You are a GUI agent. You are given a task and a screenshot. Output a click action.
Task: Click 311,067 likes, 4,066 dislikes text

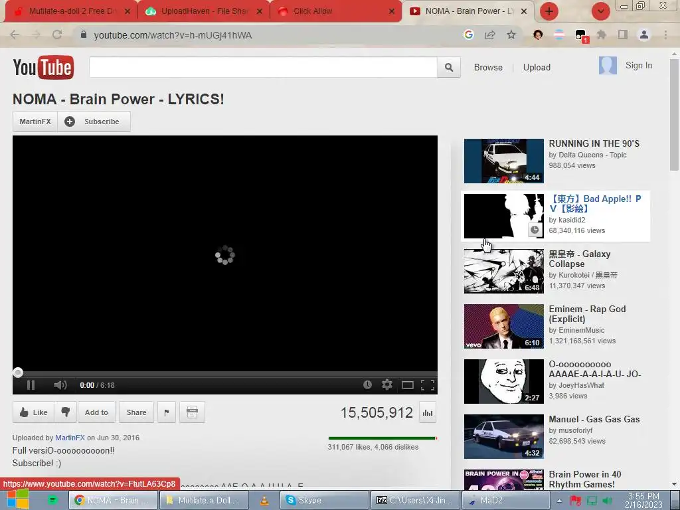click(x=373, y=447)
